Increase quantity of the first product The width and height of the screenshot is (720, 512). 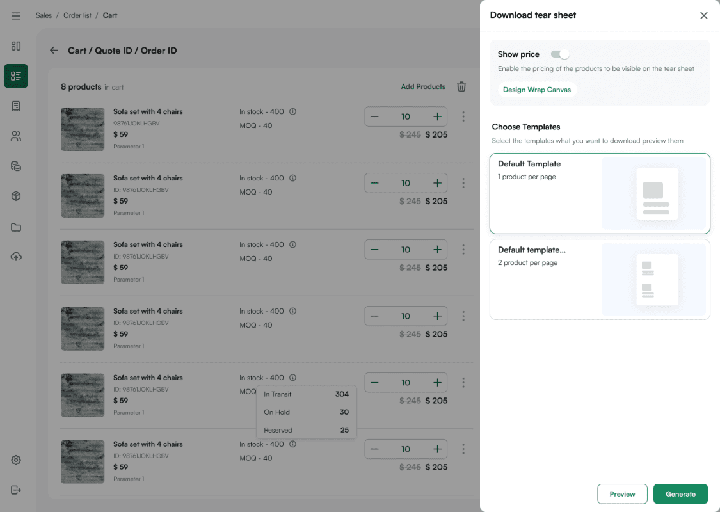[x=438, y=116]
